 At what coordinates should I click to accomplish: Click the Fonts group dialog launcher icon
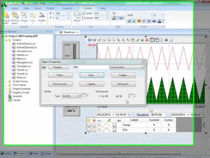163,27
